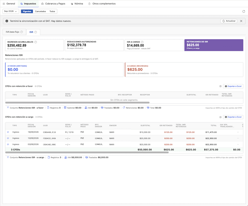Click filter icon beside Conjunto Retenciones ISR - a cargo
Screen dimensions: 248x206
point(8,157)
